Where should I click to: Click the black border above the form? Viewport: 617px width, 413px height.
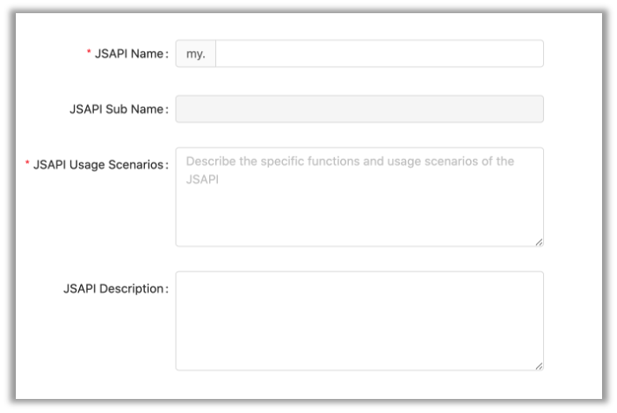click(x=308, y=6)
